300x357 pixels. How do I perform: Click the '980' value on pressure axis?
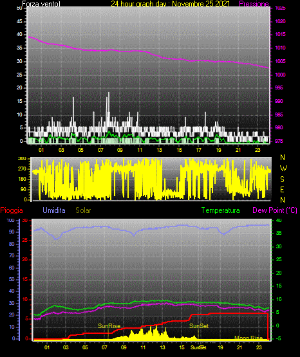click(279, 127)
